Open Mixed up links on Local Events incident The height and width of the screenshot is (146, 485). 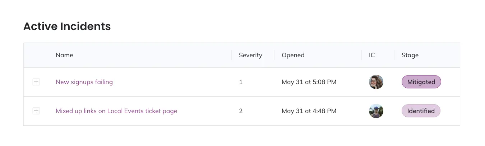(x=116, y=111)
